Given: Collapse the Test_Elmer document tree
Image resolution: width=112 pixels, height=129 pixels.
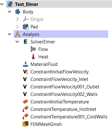Looking at the screenshot, I should point(2,4).
